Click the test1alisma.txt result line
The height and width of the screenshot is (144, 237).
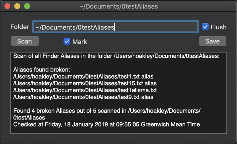click(85, 90)
